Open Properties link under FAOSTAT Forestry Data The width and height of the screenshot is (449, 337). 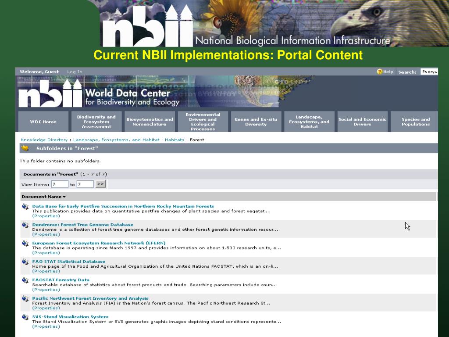pyautogui.click(x=46, y=290)
